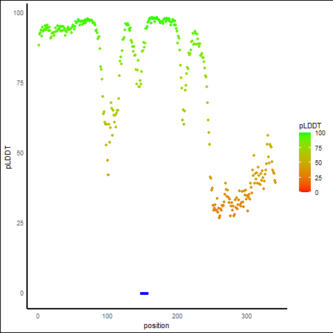Click the first green data point near position 0
The width and height of the screenshot is (333, 333).
(x=39, y=45)
